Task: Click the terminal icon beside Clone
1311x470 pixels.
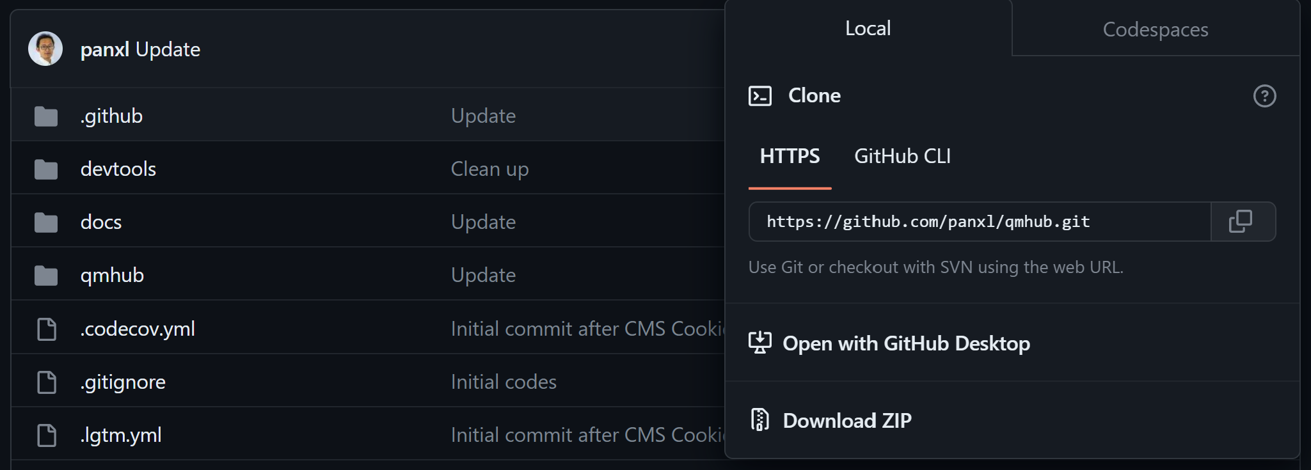Action: (x=761, y=95)
